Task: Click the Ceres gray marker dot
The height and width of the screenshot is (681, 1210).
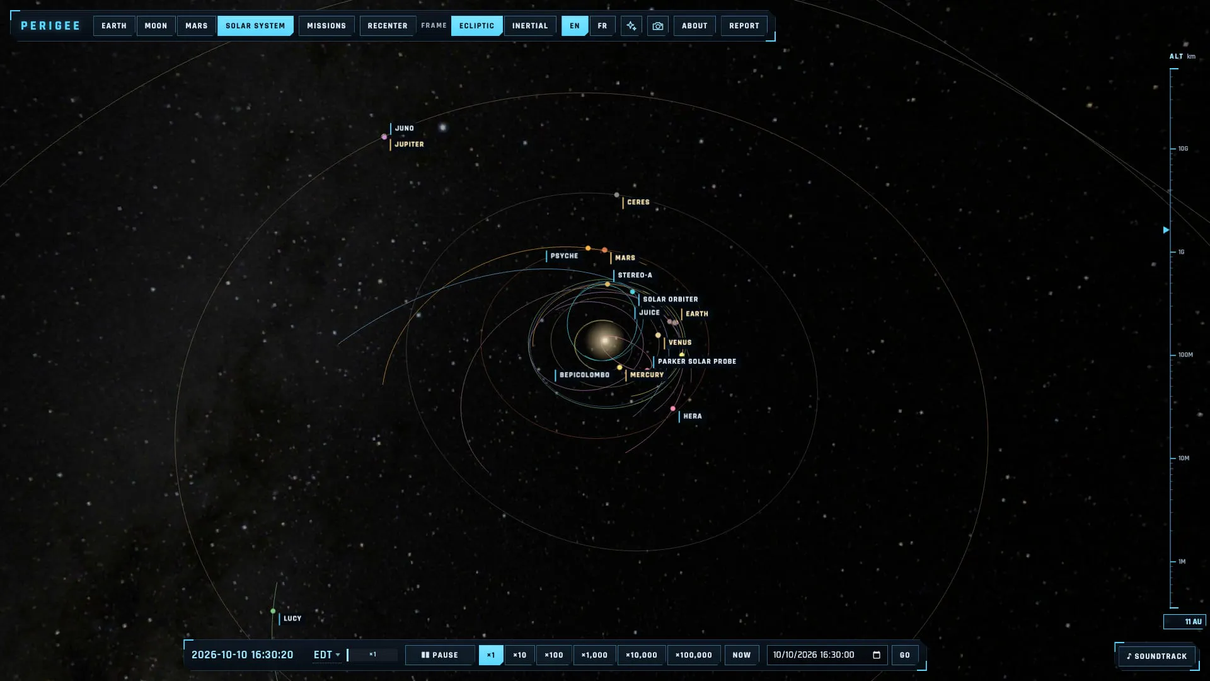Action: pos(616,195)
